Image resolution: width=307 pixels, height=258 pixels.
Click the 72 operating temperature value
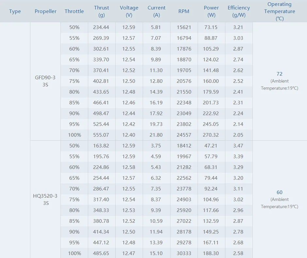(279, 74)
